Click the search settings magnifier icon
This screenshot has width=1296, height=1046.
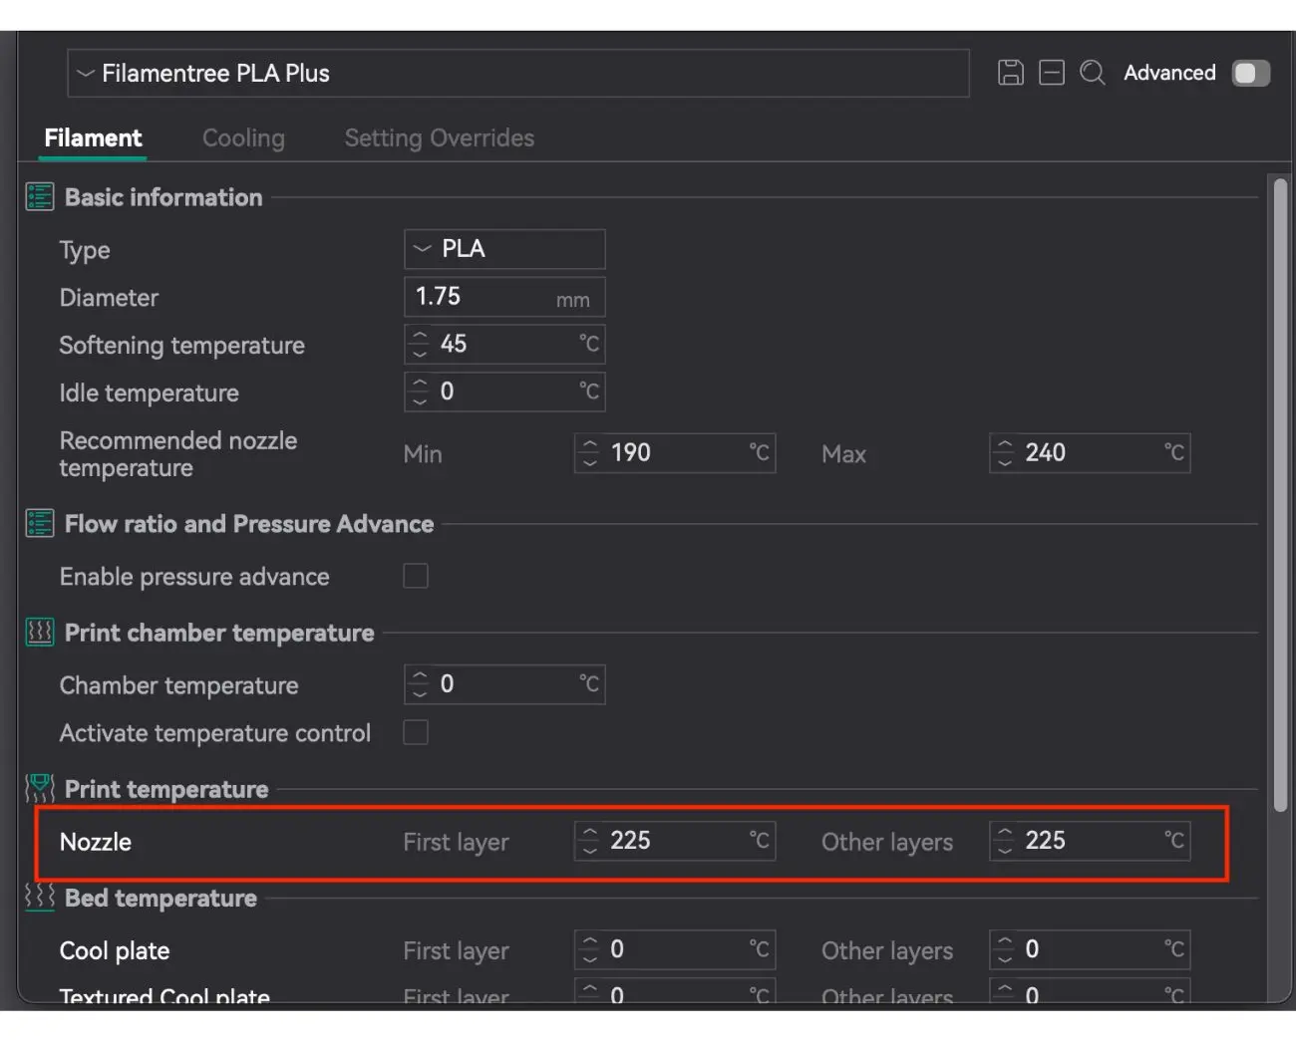[1092, 73]
